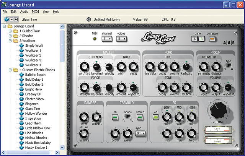Click the mallet stiffness soft/hard knob
This screenshot has height=156, width=245.
coord(84,67)
